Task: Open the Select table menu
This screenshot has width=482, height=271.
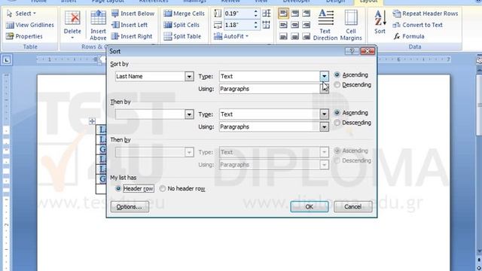Action: click(x=21, y=14)
